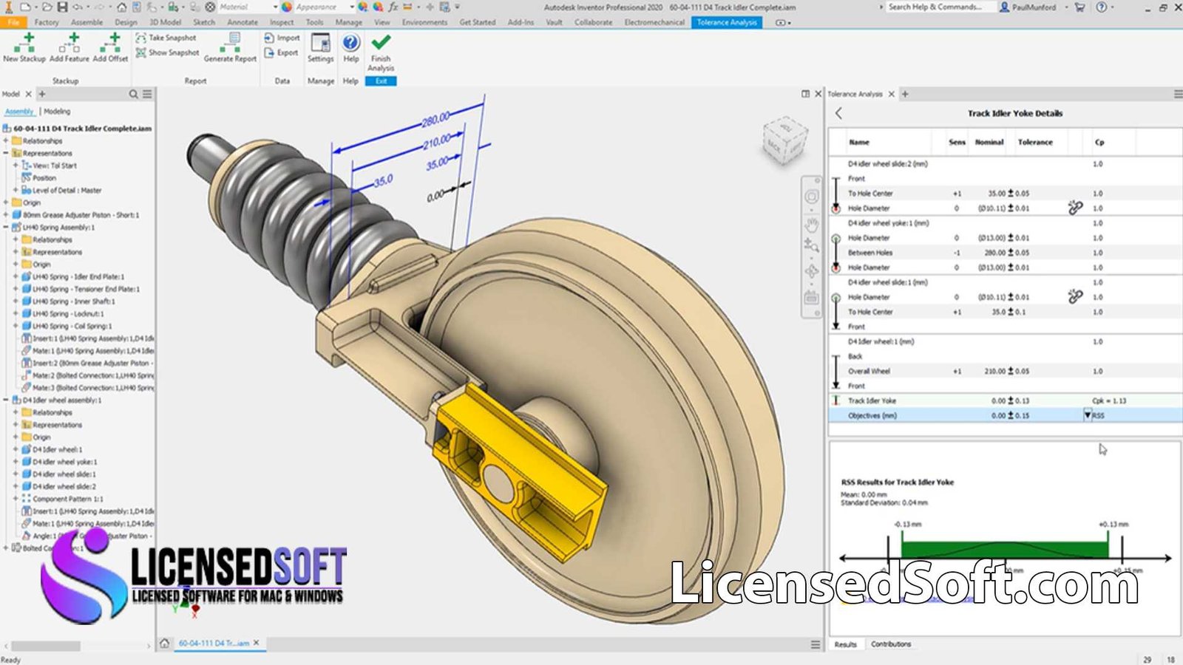Click the Full Navigation Wheel icon

tap(811, 197)
